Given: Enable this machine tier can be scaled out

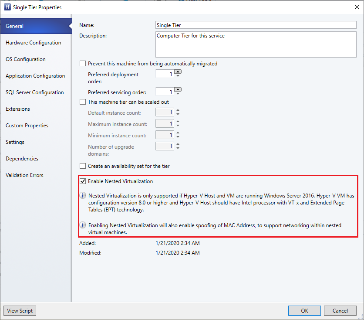Looking at the screenshot, I should [83, 102].
